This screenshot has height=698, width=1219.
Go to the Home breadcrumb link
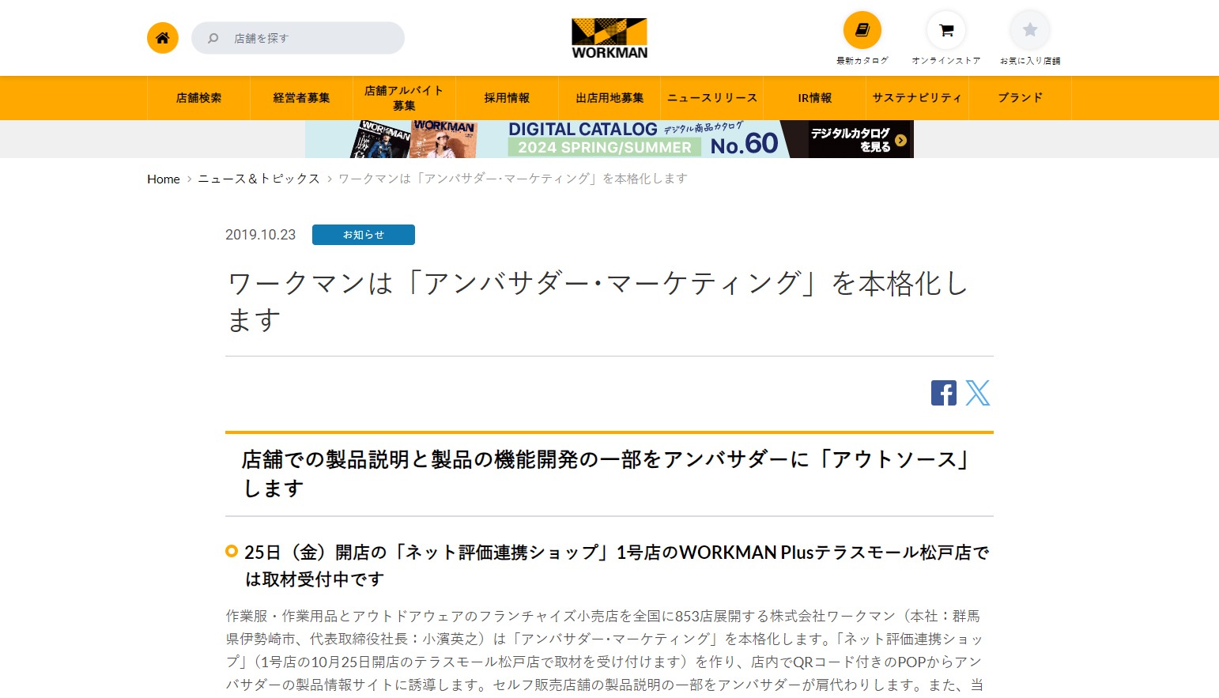(164, 179)
